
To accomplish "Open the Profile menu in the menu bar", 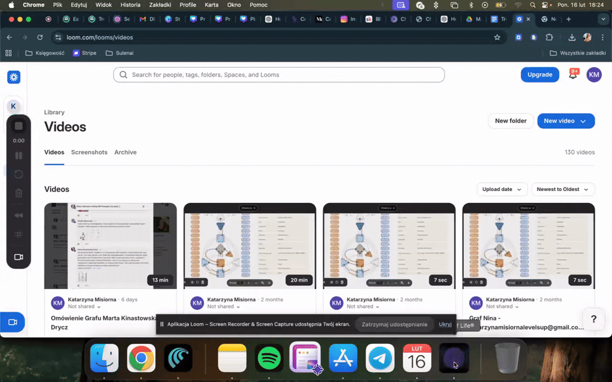I will tap(188, 5).
